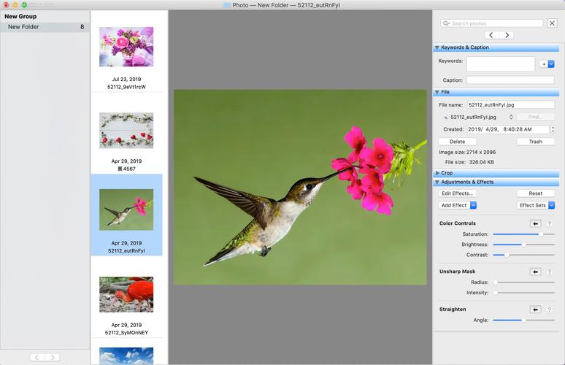Click the folder icon in title bar
Image resolution: width=565 pixels, height=365 pixels.
[x=226, y=5]
